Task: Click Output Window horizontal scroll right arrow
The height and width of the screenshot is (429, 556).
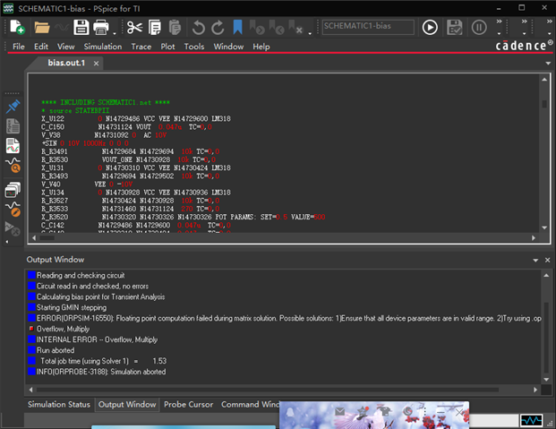Action: click(x=535, y=390)
